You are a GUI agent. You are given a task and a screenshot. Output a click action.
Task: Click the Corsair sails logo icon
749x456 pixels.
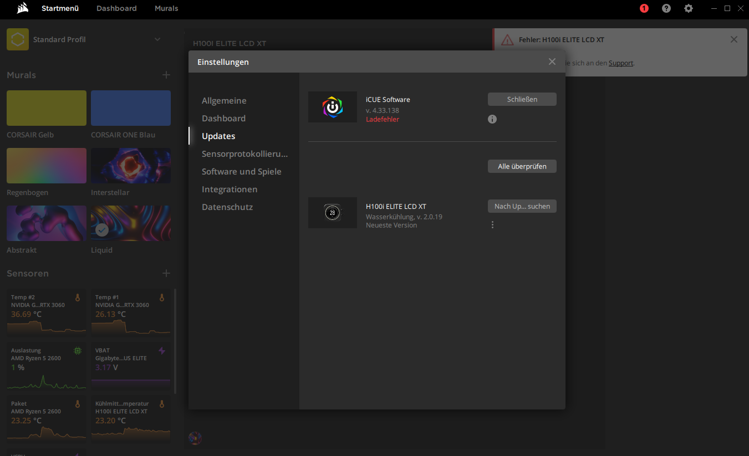[22, 8]
